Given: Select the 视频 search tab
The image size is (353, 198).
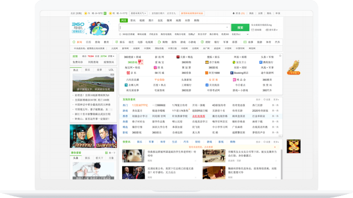Looking at the screenshot, I should (x=142, y=21).
